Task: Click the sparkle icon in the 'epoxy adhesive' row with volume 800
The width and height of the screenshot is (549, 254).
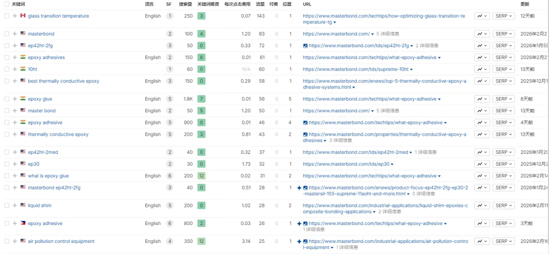Action: click(299, 224)
